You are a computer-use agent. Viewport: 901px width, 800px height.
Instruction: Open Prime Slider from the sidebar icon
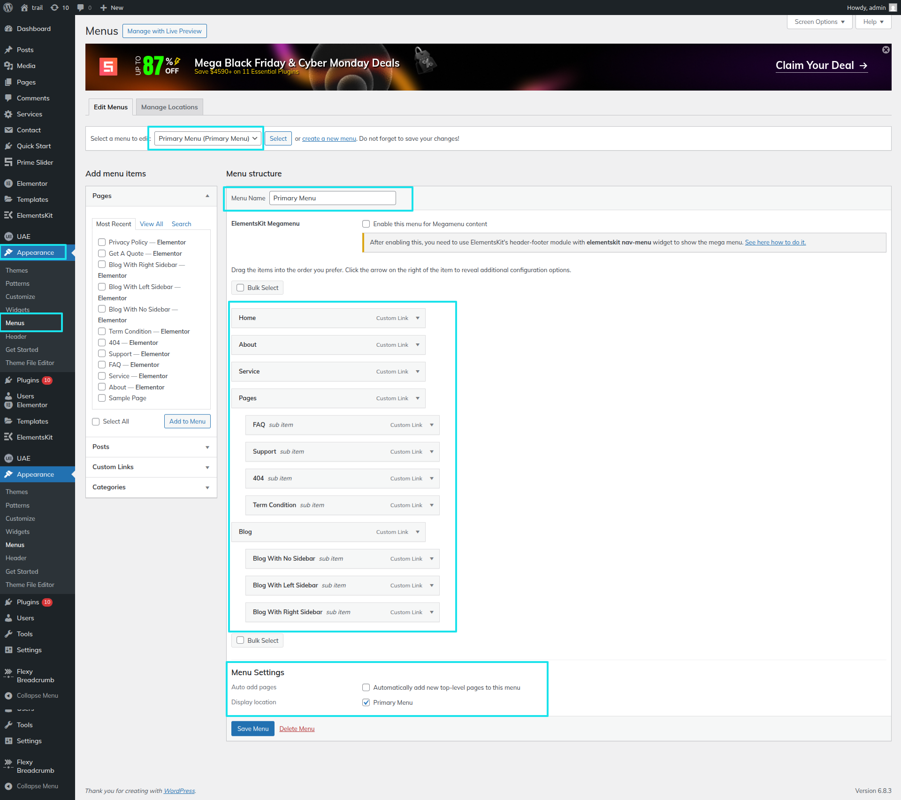(x=8, y=162)
